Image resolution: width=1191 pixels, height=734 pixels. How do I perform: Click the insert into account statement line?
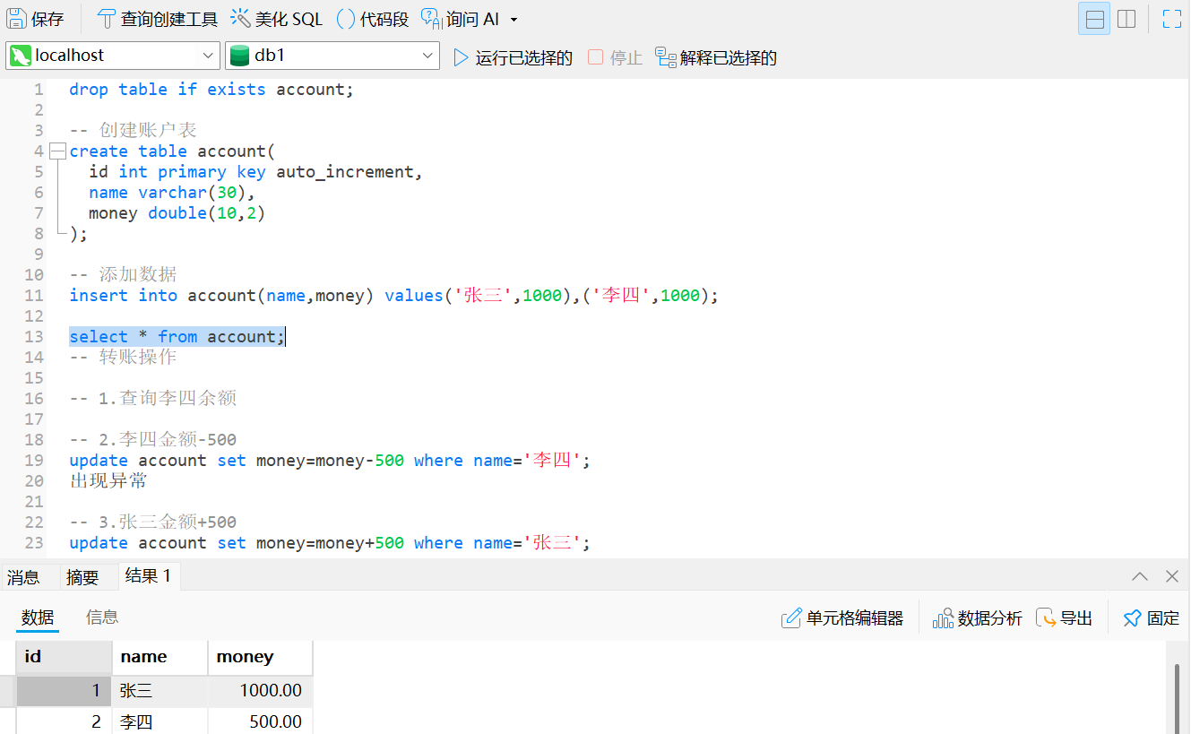[x=393, y=296]
